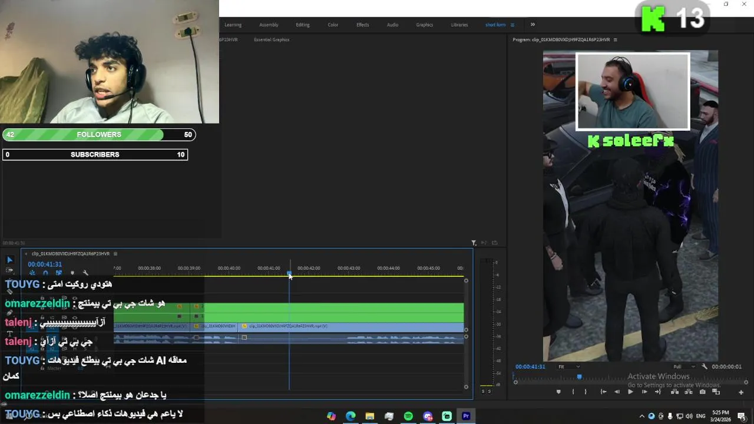Open timeline display settings wrench
The image size is (754, 424).
[x=85, y=273]
